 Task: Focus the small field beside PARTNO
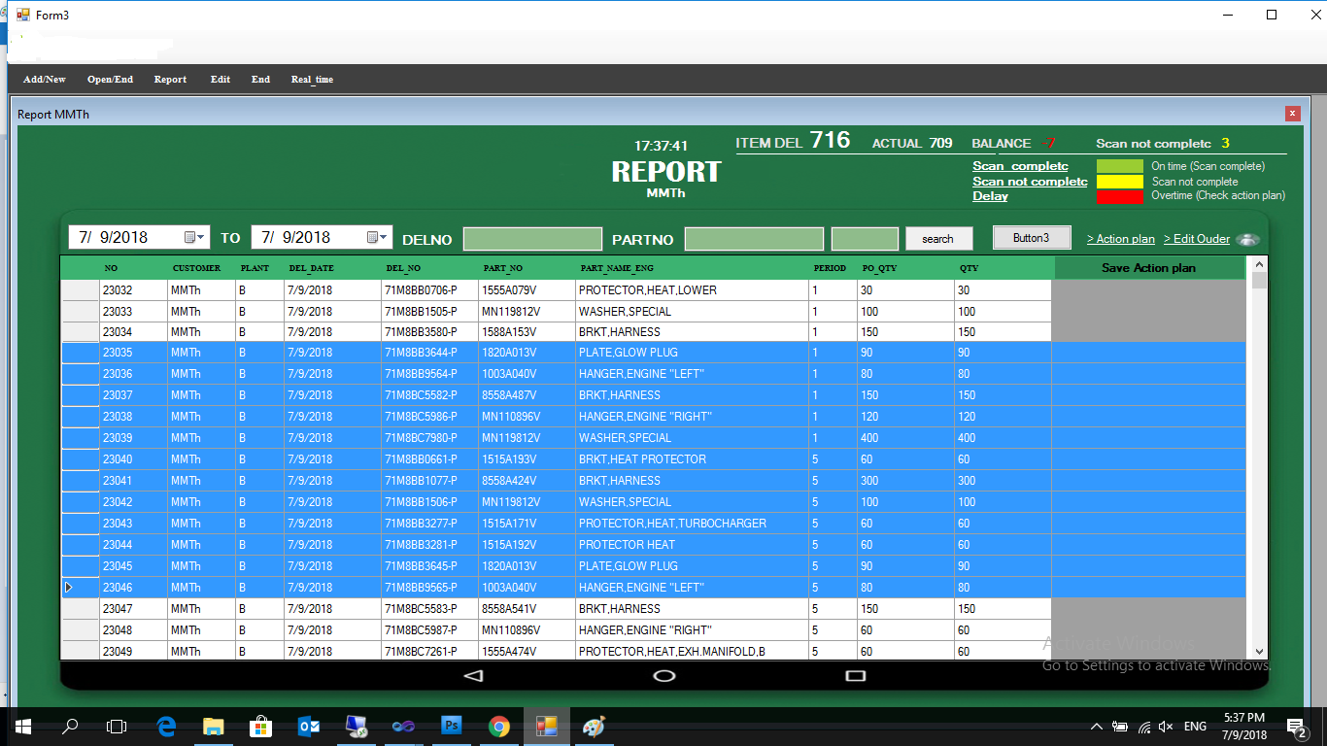[x=865, y=239]
